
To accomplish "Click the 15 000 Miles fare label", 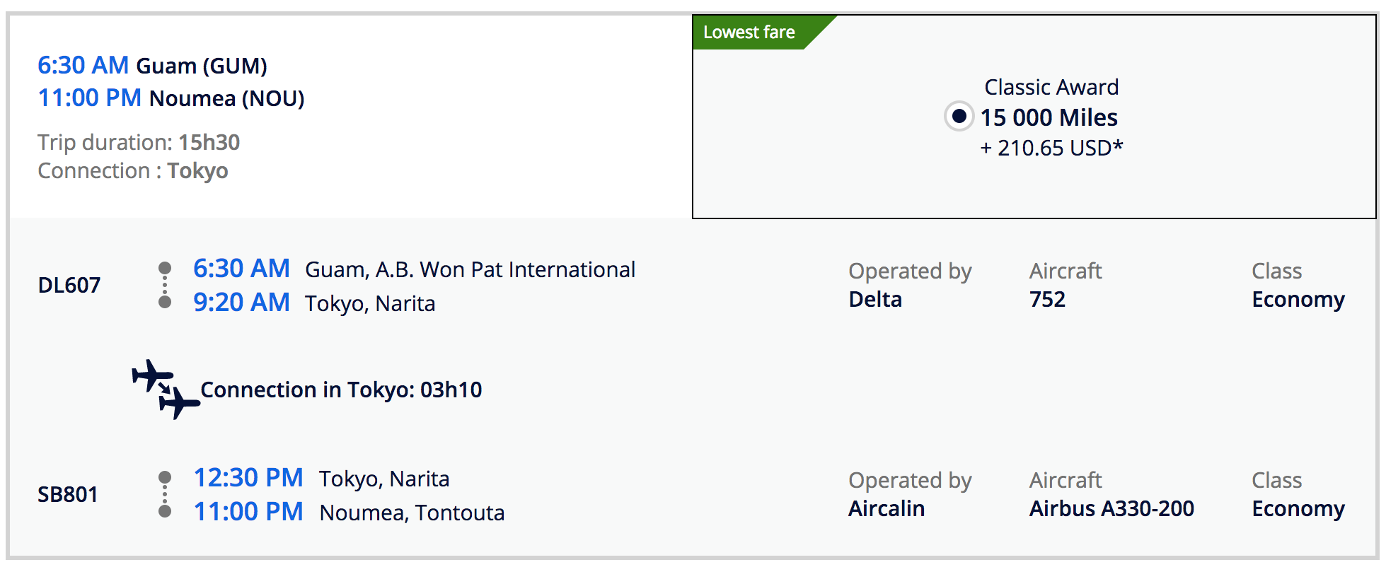I will [x=1049, y=117].
